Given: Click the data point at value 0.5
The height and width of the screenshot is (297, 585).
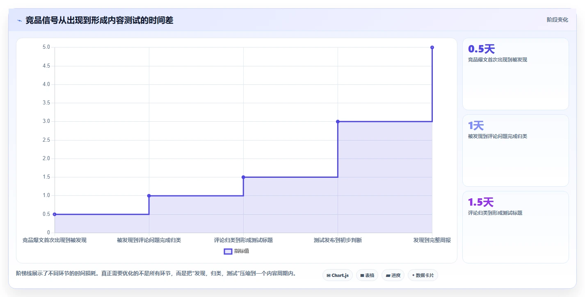Looking at the screenshot, I should click(x=55, y=214).
